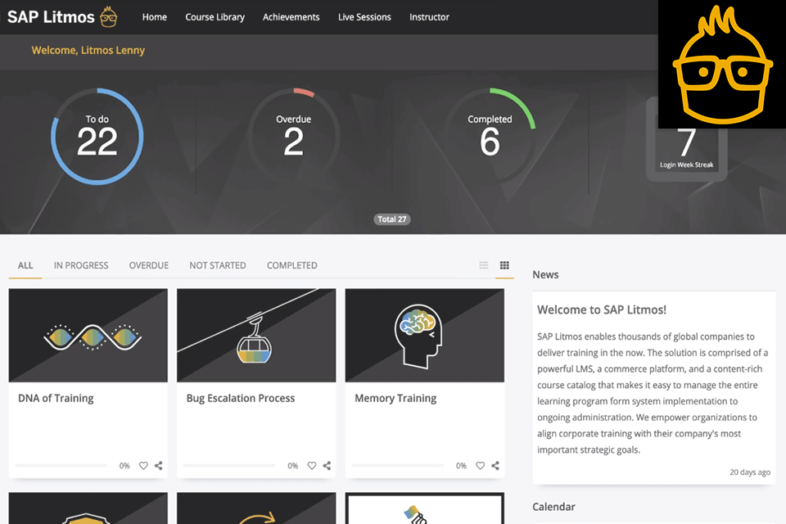Open the Memory Training brain thumbnail

pos(425,336)
